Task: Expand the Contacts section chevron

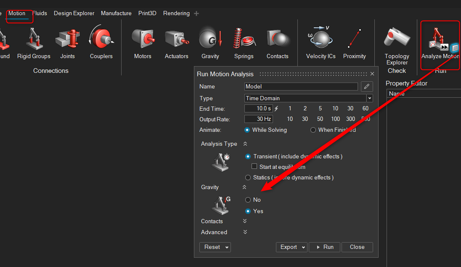Action: click(245, 221)
